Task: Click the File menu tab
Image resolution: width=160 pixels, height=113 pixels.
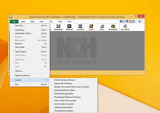Action: click(x=14, y=22)
